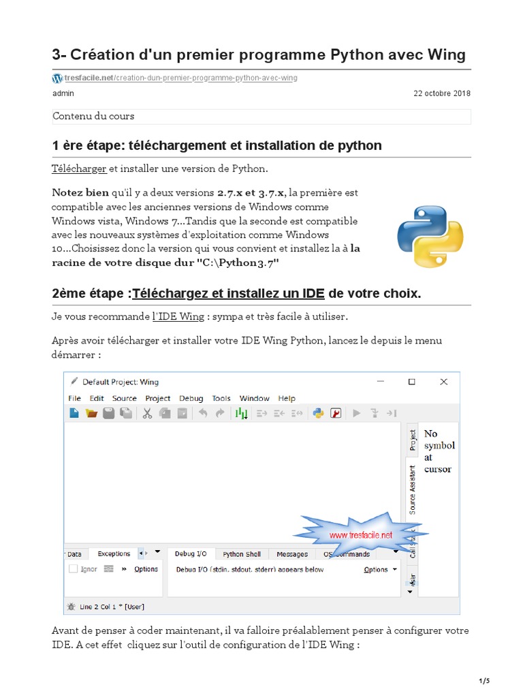Click the Step Over arrow-to-bar icon

pos(392,413)
